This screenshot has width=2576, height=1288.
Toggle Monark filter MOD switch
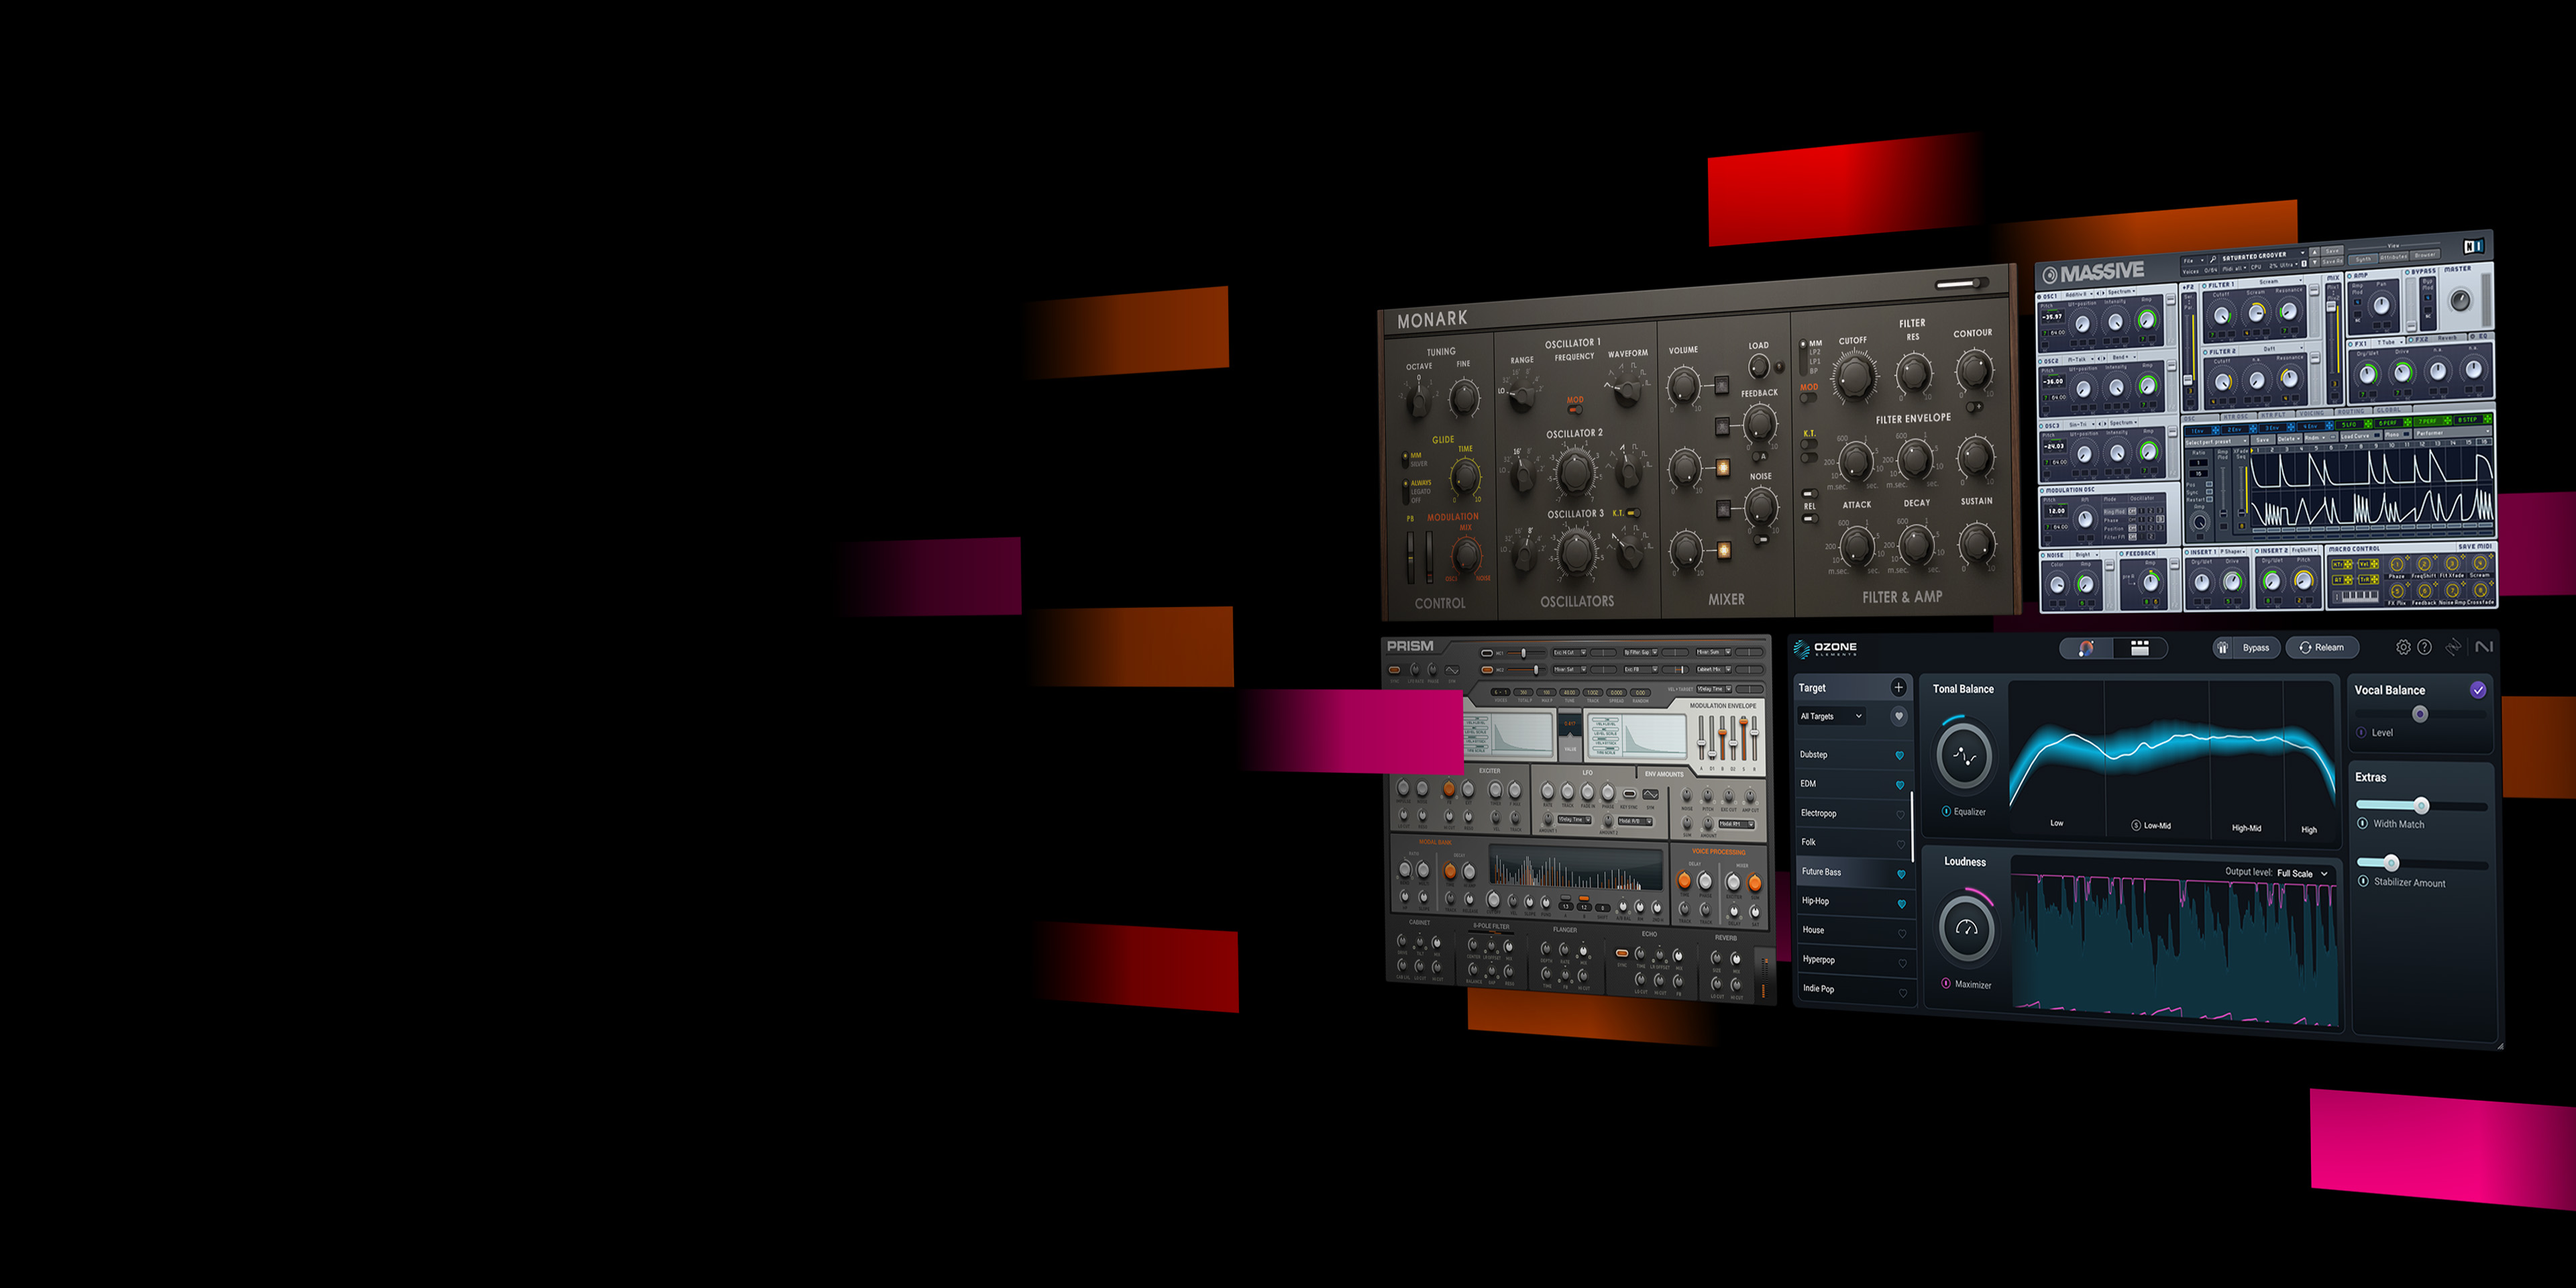(1808, 399)
